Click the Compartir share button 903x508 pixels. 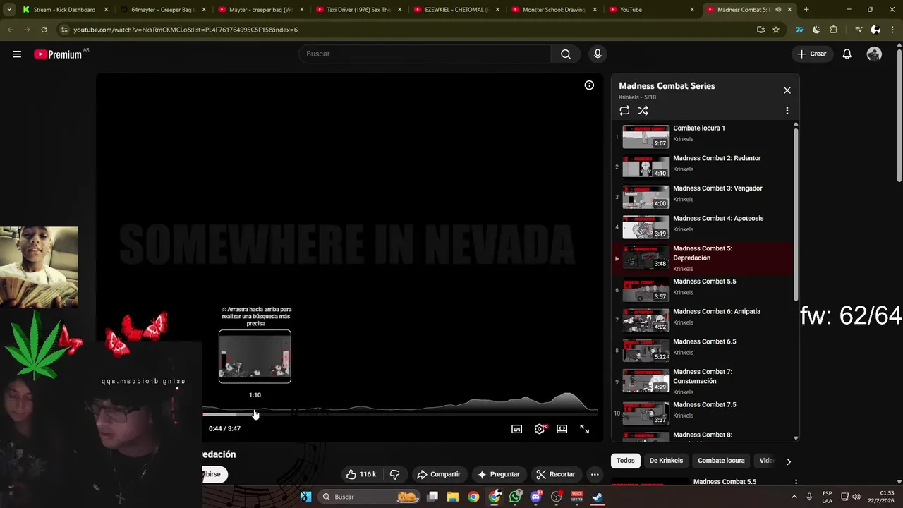click(x=438, y=474)
